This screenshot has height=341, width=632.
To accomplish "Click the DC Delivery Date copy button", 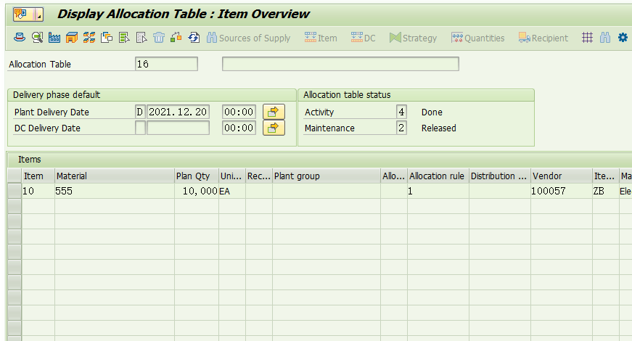I will (274, 128).
